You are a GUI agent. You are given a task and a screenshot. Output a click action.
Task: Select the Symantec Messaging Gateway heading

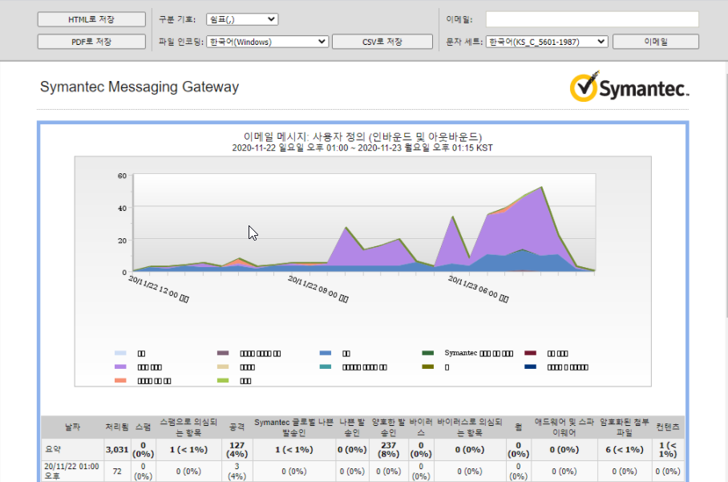[x=140, y=87]
